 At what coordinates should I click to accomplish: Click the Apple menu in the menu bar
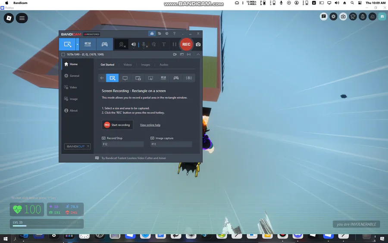pyautogui.click(x=6, y=3)
